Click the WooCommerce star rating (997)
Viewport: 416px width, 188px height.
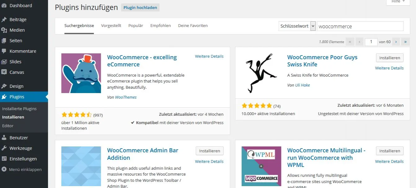click(77, 115)
